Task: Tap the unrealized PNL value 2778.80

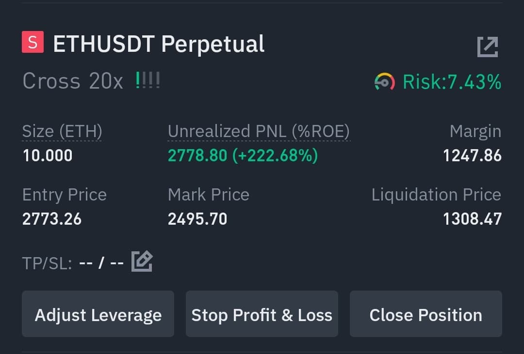Action: (197, 155)
